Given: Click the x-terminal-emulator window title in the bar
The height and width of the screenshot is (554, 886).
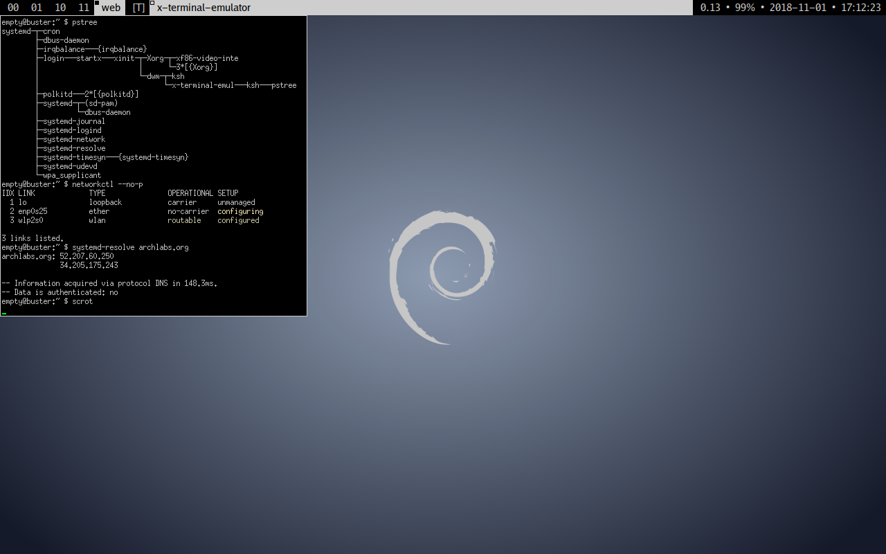Looking at the screenshot, I should (204, 8).
